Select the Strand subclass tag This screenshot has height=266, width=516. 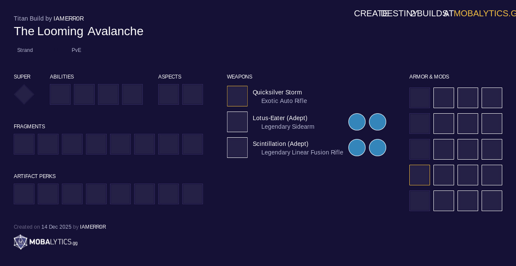coord(25,50)
